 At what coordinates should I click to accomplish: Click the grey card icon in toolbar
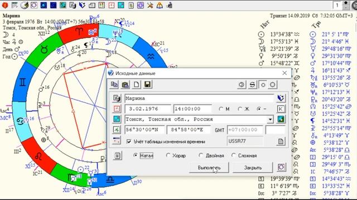tap(92, 5)
